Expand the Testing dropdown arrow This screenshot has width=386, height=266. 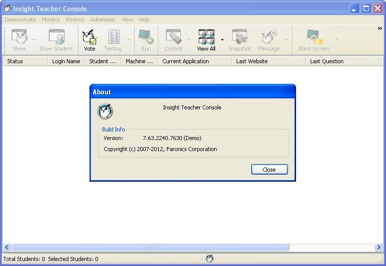[129, 40]
